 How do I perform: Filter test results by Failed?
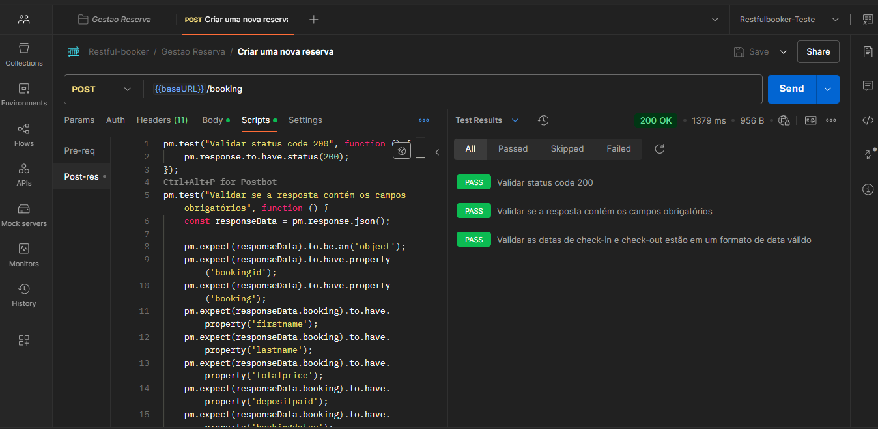coord(618,149)
